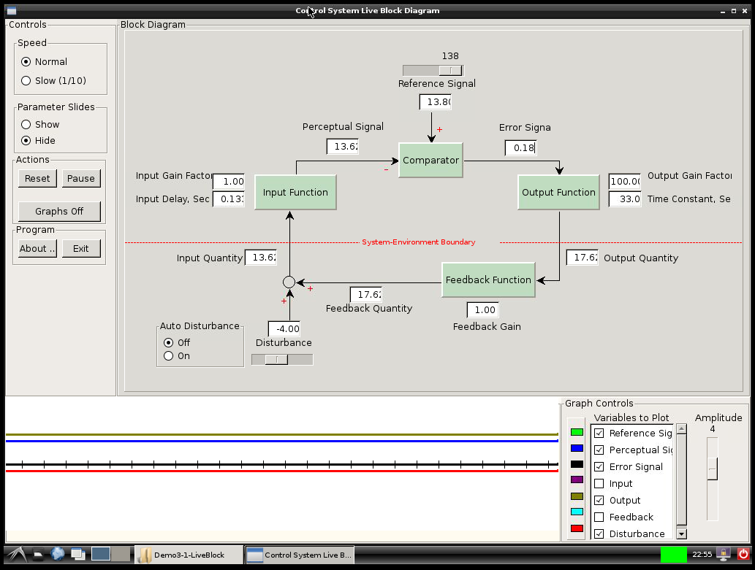Screen dimensions: 755x570
Task: Click the green Reference Signal color swatch
Action: pyautogui.click(x=577, y=433)
